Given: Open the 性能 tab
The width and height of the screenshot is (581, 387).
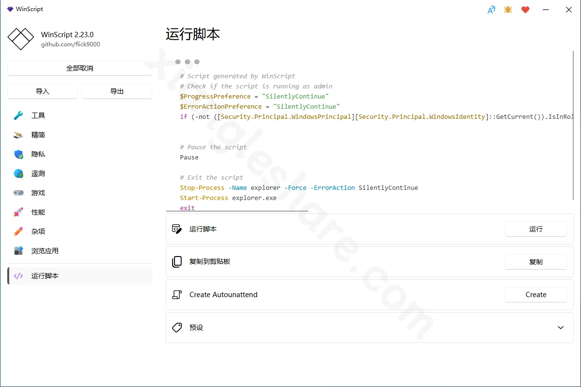Looking at the screenshot, I should [x=80, y=212].
